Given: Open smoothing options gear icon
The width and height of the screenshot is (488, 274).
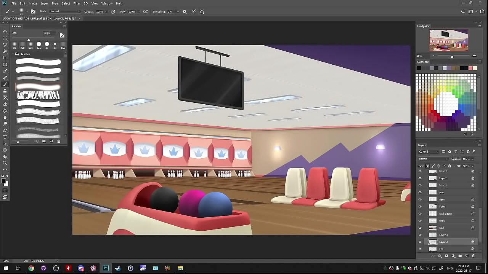Looking at the screenshot, I should (x=185, y=12).
